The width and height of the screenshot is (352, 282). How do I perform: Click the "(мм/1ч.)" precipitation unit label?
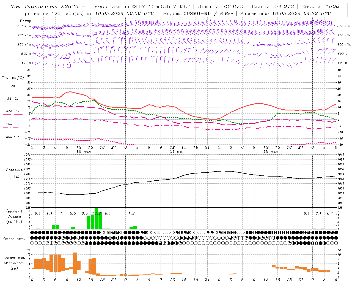[x=14, y=222]
